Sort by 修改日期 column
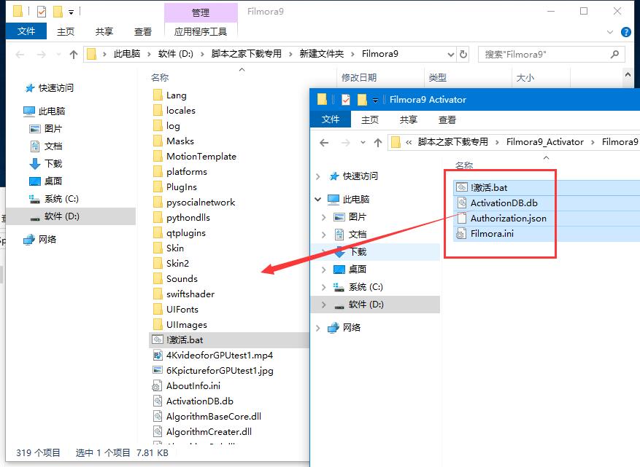Screen dimensions: 640x467 pos(359,77)
